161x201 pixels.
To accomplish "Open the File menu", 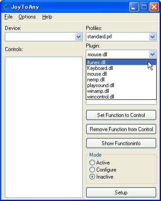I will coord(8,17).
